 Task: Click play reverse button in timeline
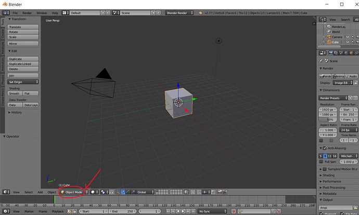click(x=178, y=211)
